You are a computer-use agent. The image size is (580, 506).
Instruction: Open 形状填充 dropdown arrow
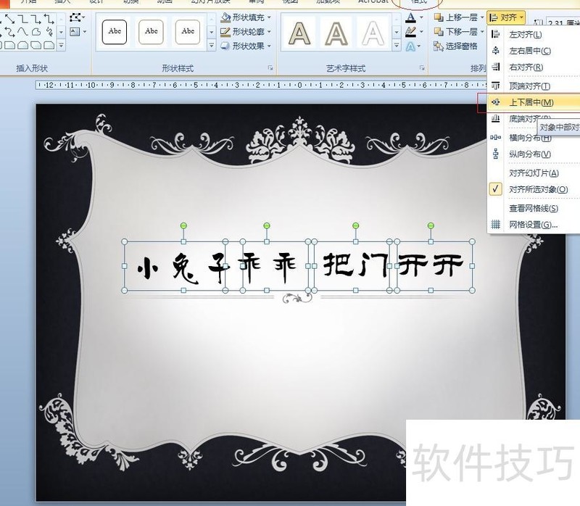[269, 17]
